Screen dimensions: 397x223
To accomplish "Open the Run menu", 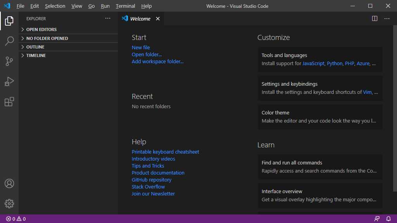I will 105,6.
